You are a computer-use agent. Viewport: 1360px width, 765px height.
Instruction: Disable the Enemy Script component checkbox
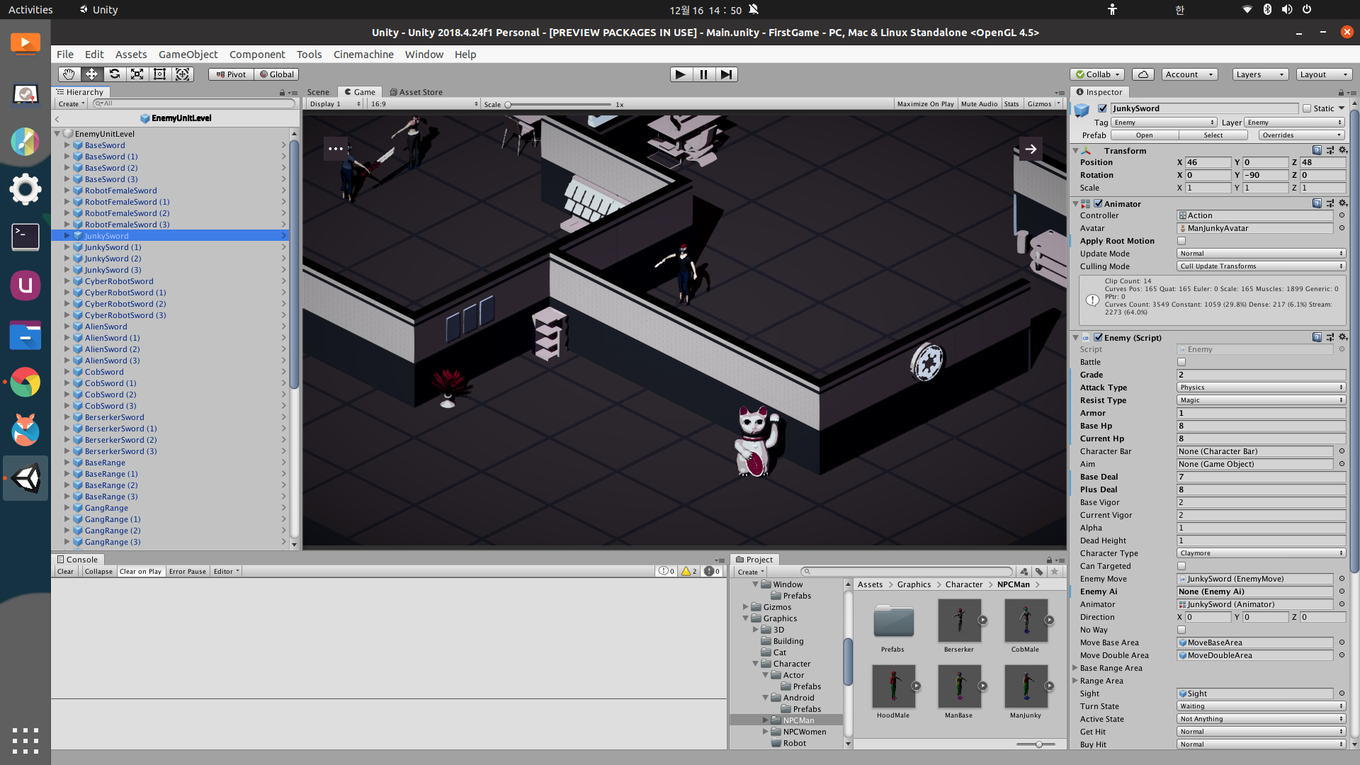1098,338
